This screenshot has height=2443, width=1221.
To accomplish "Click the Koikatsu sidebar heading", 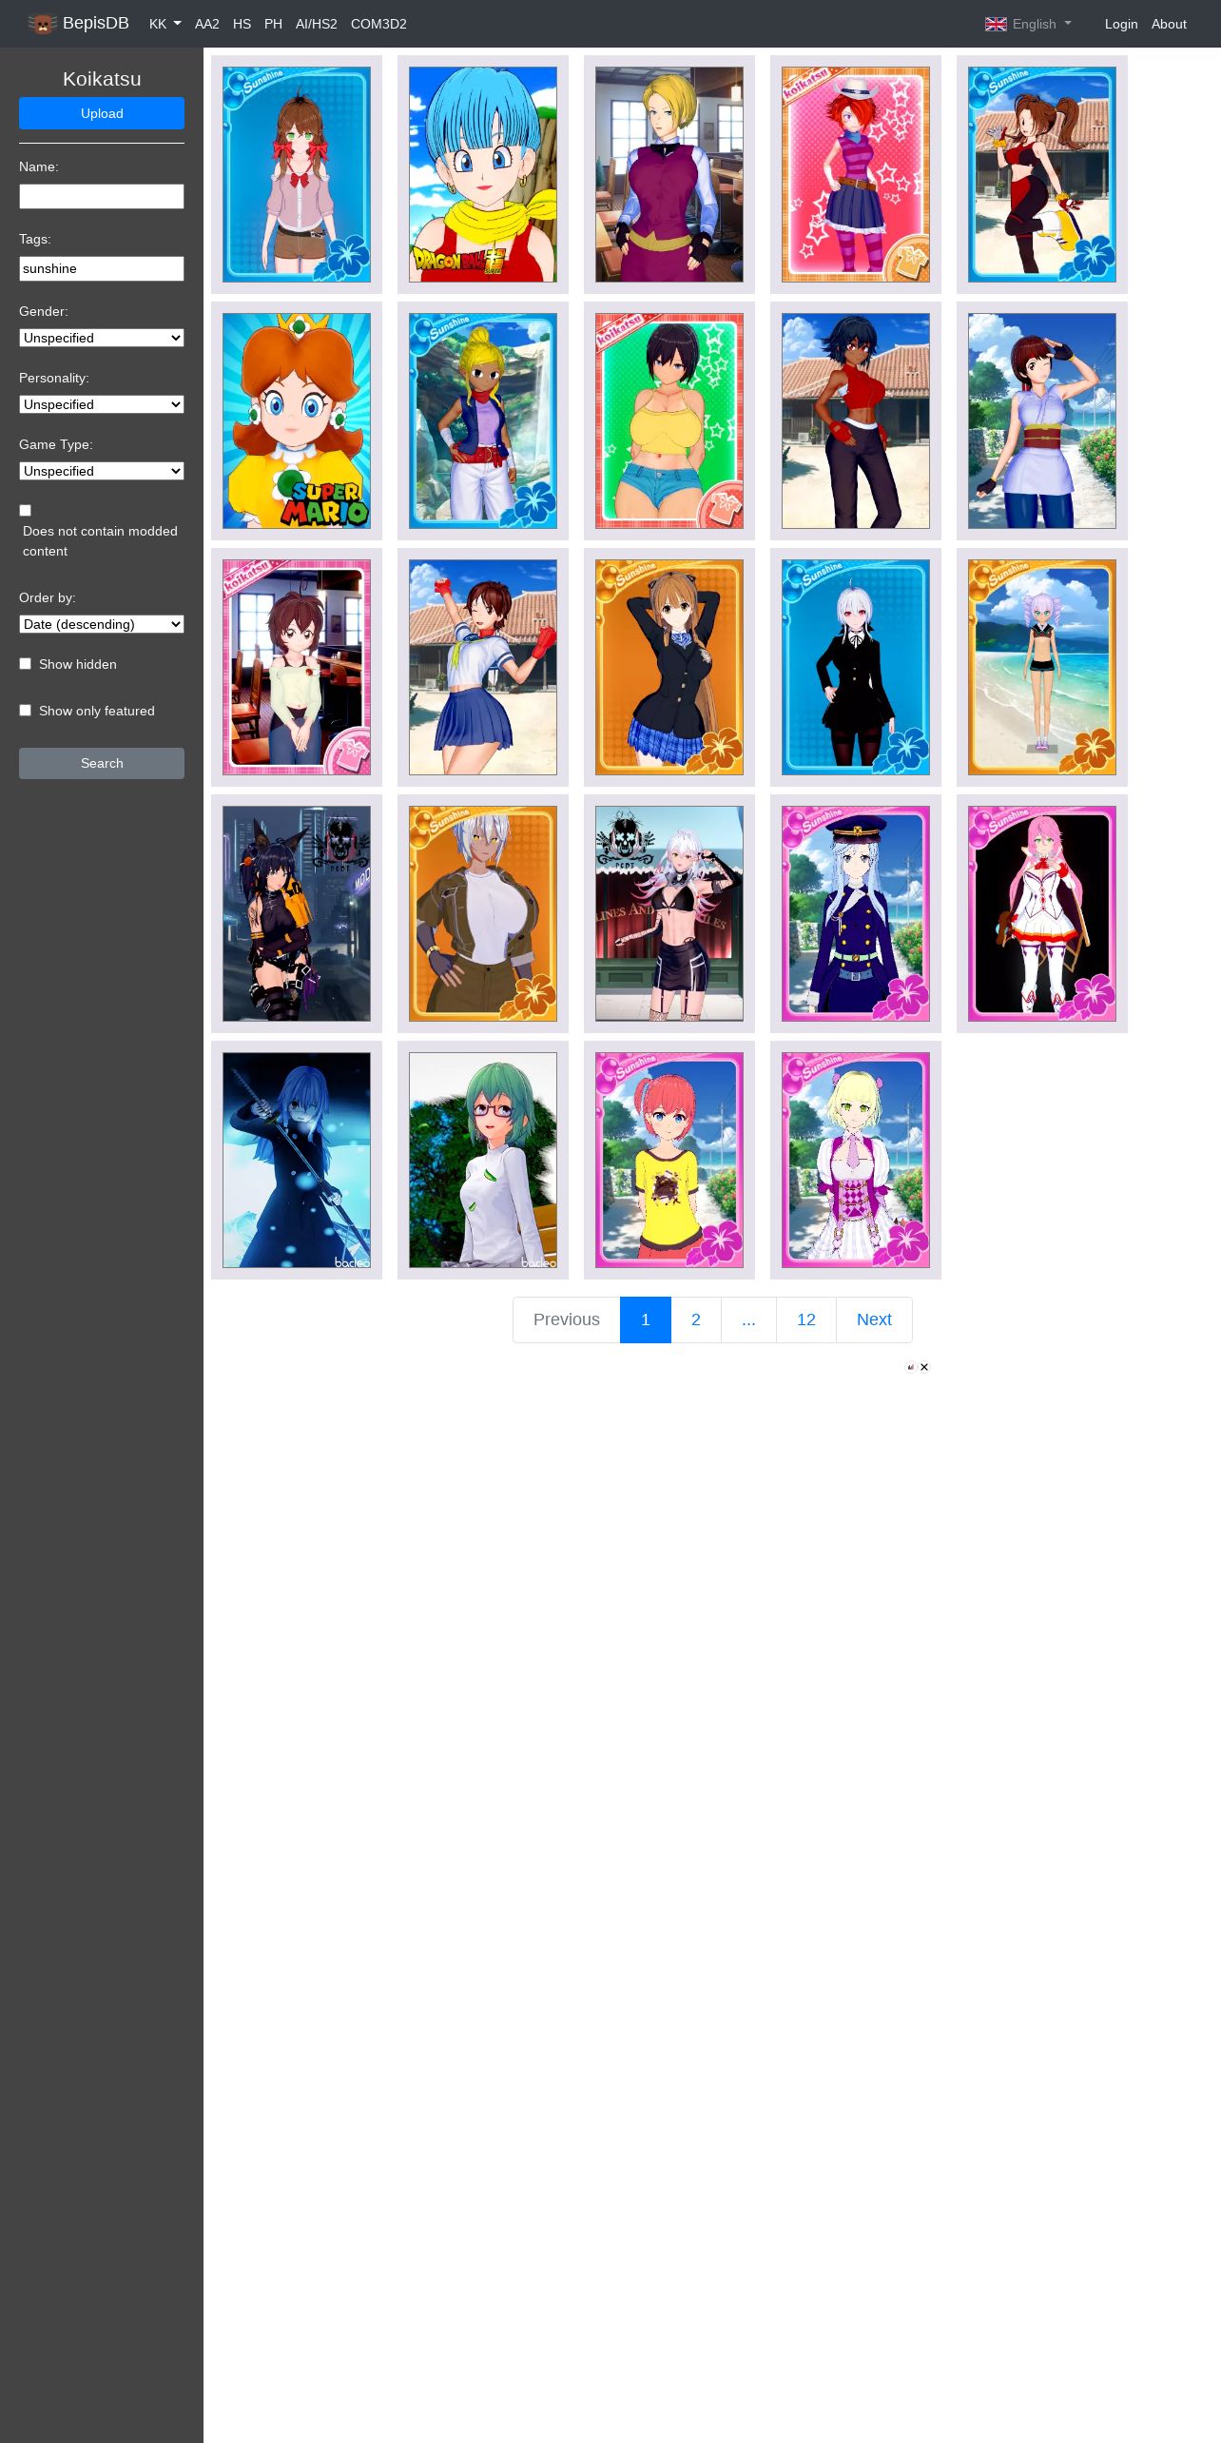I will click(102, 79).
